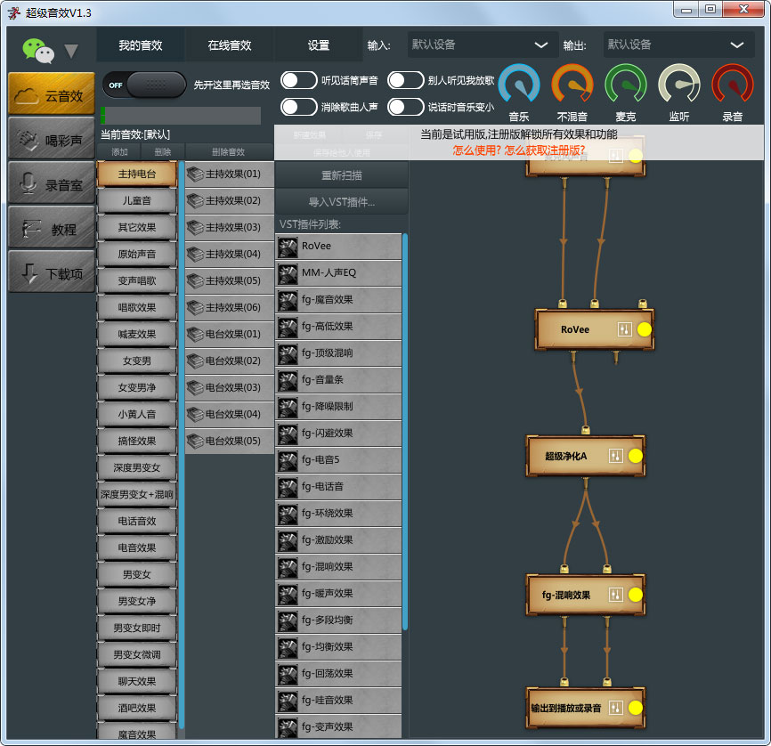Enable 消除歌曲人声 switch
The height and width of the screenshot is (746, 771).
(x=299, y=107)
